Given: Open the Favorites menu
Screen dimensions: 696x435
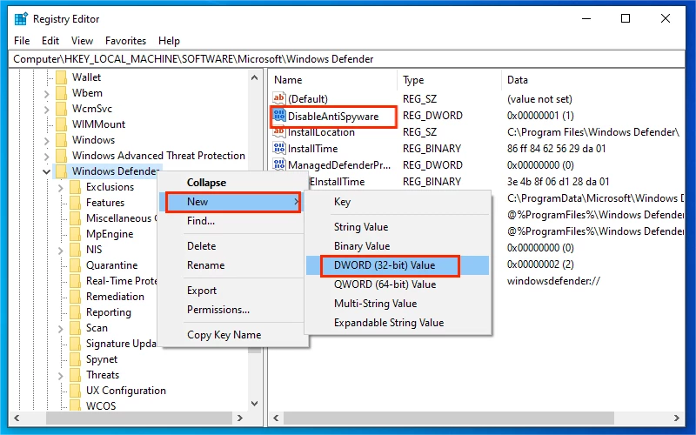Looking at the screenshot, I should (x=125, y=41).
